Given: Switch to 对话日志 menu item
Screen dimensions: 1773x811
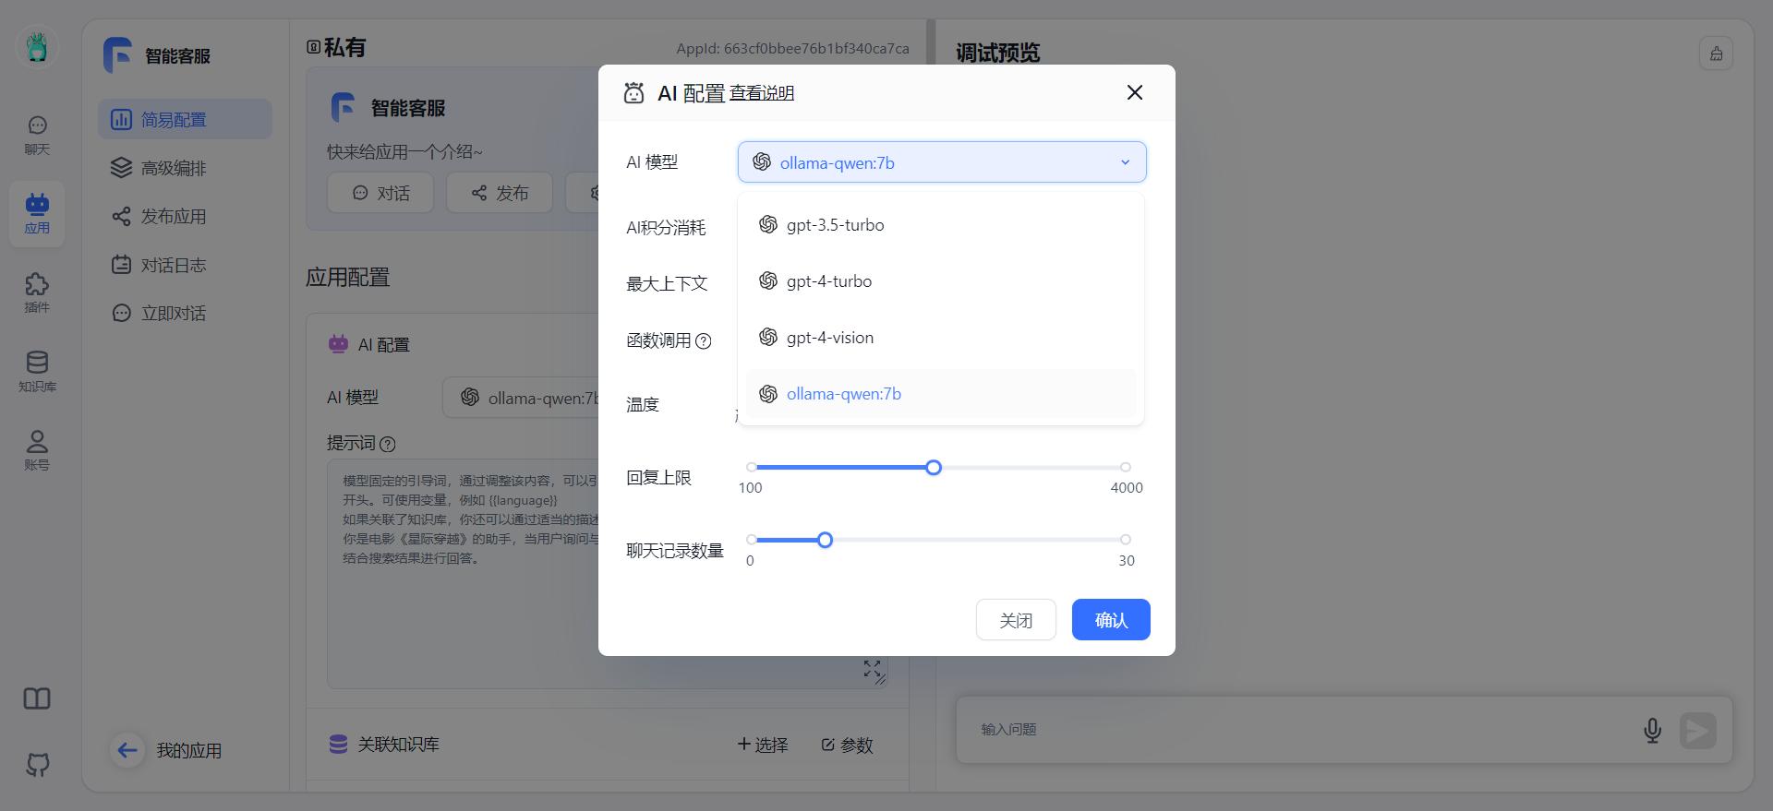Looking at the screenshot, I should click(174, 265).
